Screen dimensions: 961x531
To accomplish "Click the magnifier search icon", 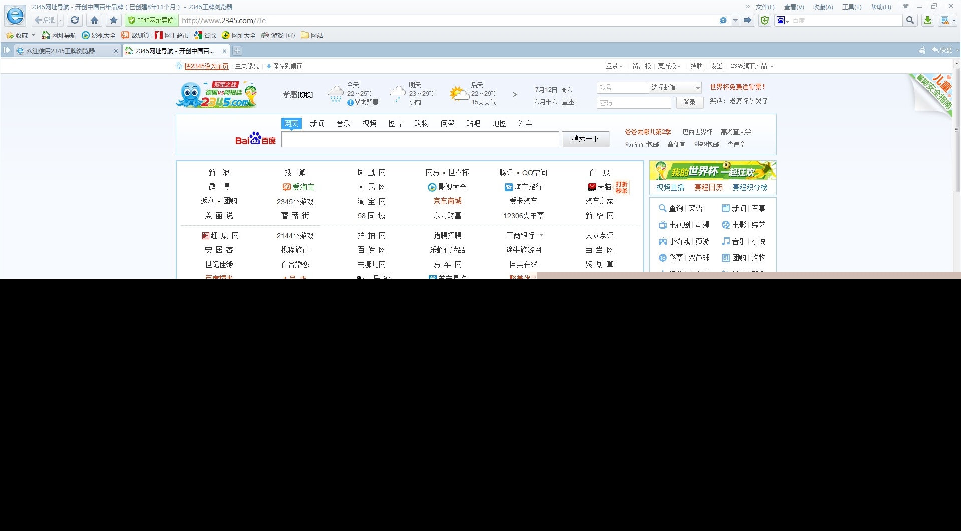I will click(x=910, y=20).
